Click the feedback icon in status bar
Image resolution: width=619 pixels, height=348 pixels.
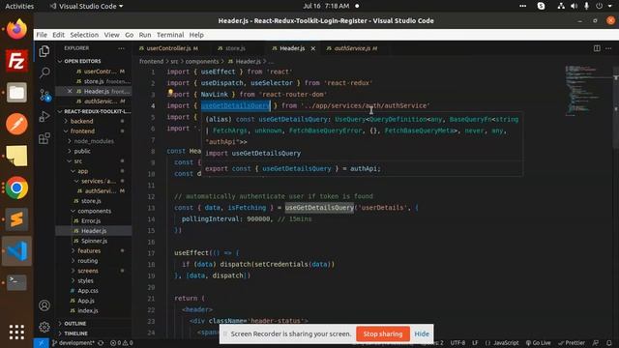(596, 343)
